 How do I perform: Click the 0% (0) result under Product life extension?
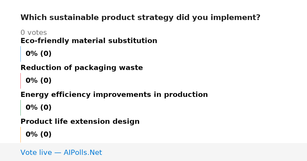39,135
